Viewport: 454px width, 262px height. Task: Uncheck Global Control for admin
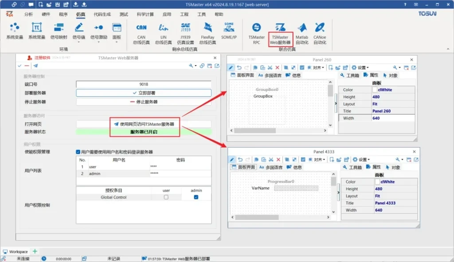(196, 197)
